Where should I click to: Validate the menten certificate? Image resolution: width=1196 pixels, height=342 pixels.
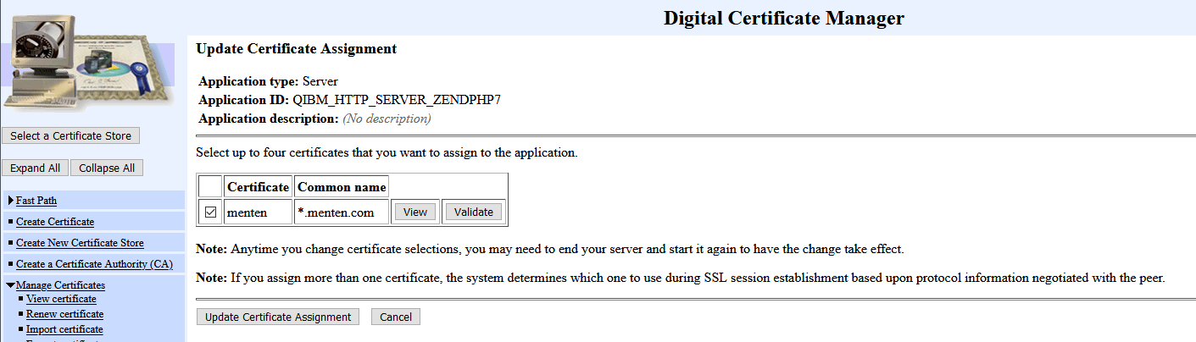click(473, 212)
